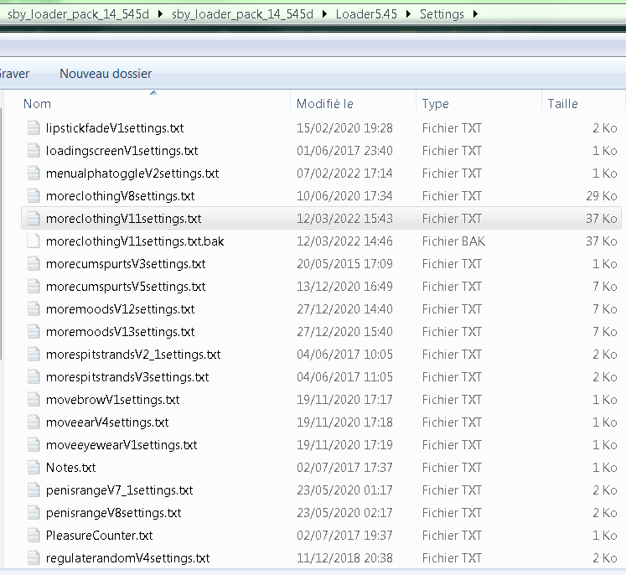Screen dimensions: 626x575
Task: Click the Notes.txt file icon
Action: (34, 468)
